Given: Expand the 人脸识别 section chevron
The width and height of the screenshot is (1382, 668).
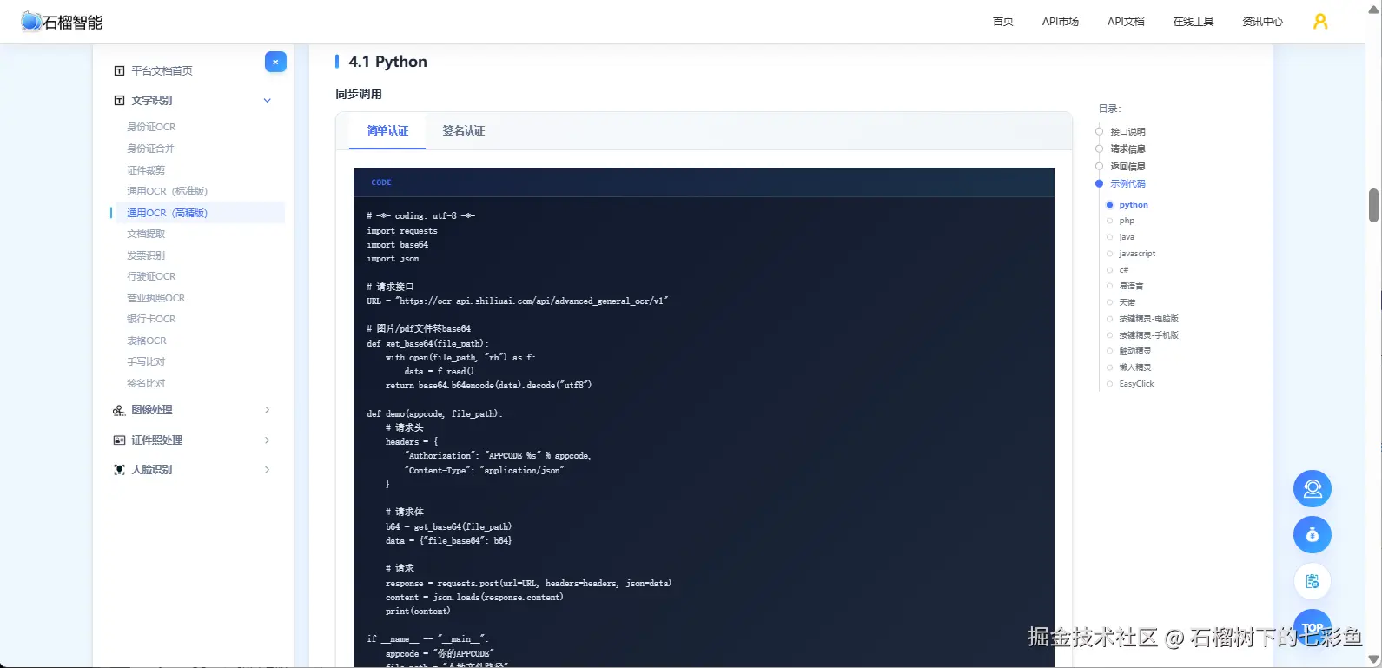Looking at the screenshot, I should tap(268, 470).
